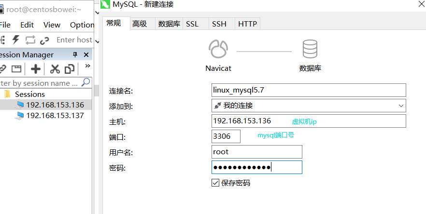Switch to the 高级 tab

142,24
